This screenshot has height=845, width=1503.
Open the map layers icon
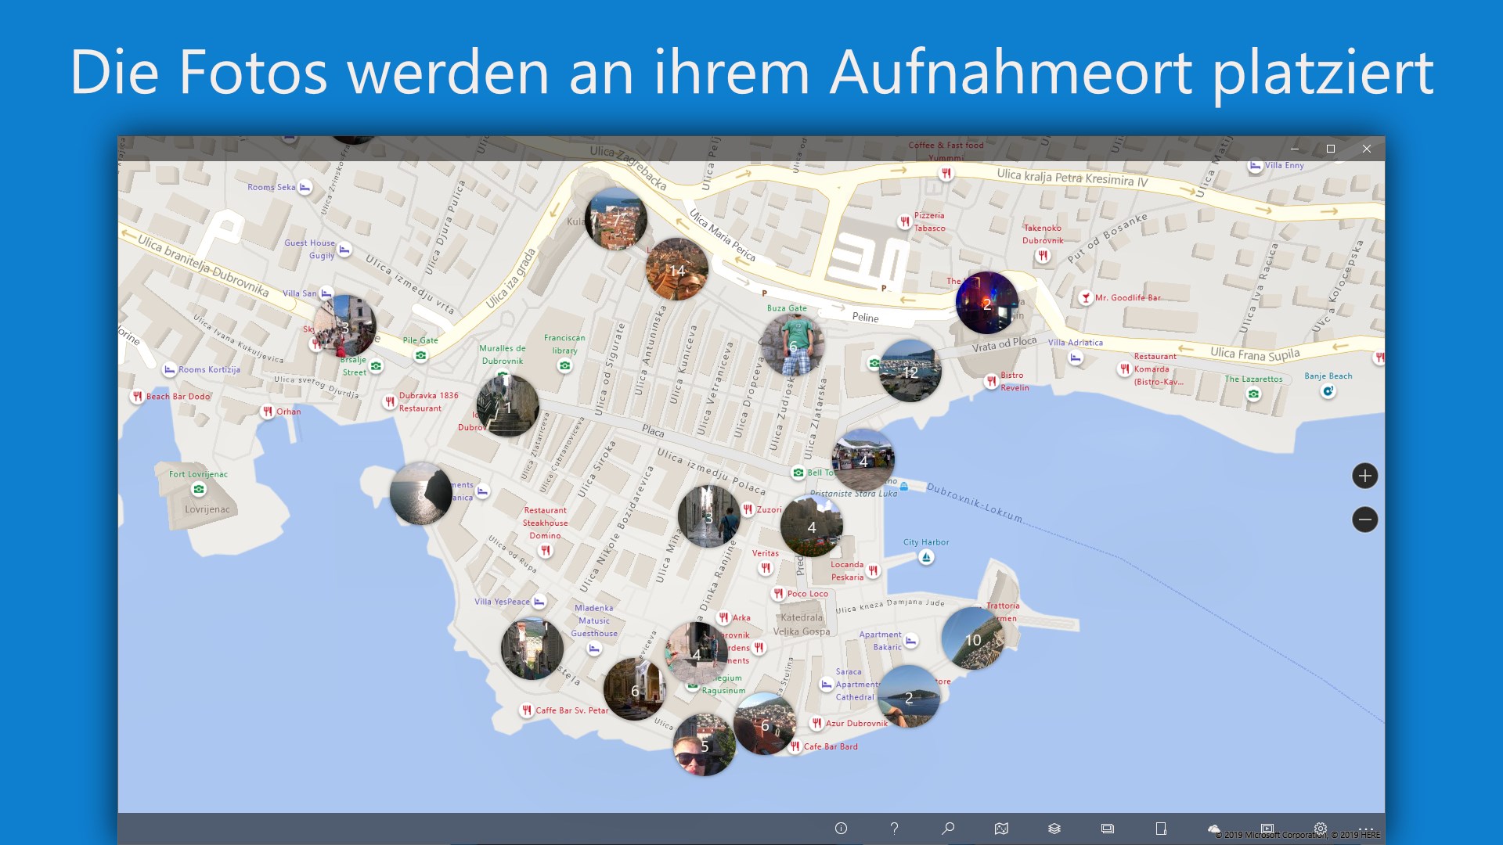(1054, 829)
